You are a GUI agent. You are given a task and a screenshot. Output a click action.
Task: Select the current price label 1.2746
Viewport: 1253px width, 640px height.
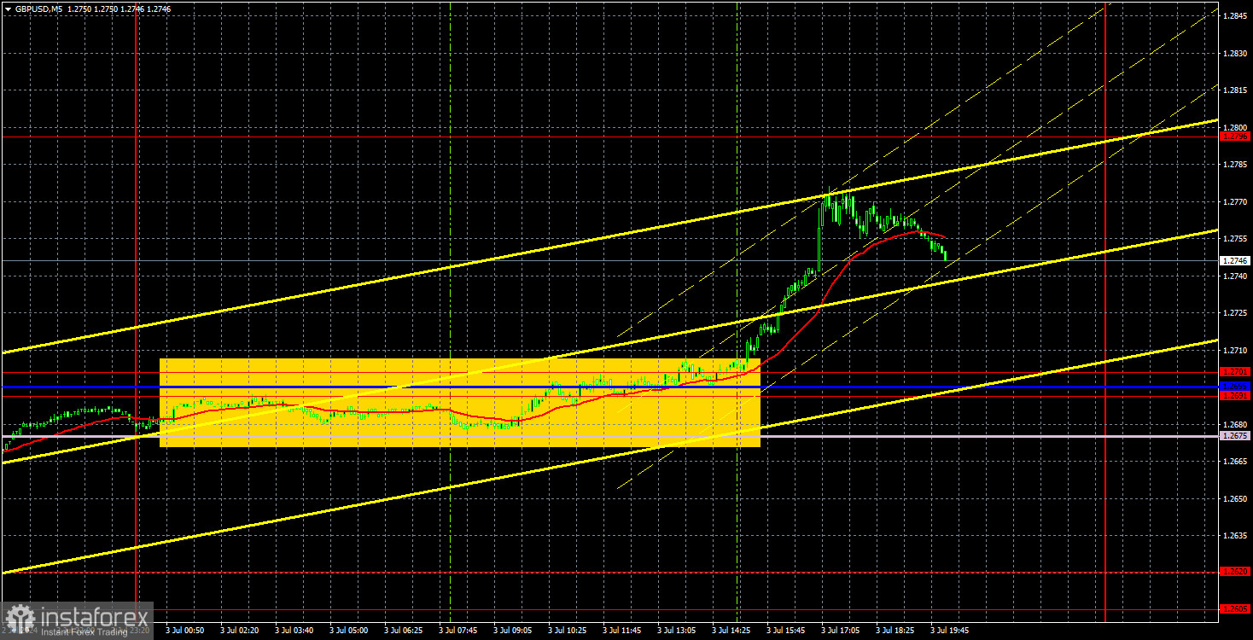[x=1235, y=261]
